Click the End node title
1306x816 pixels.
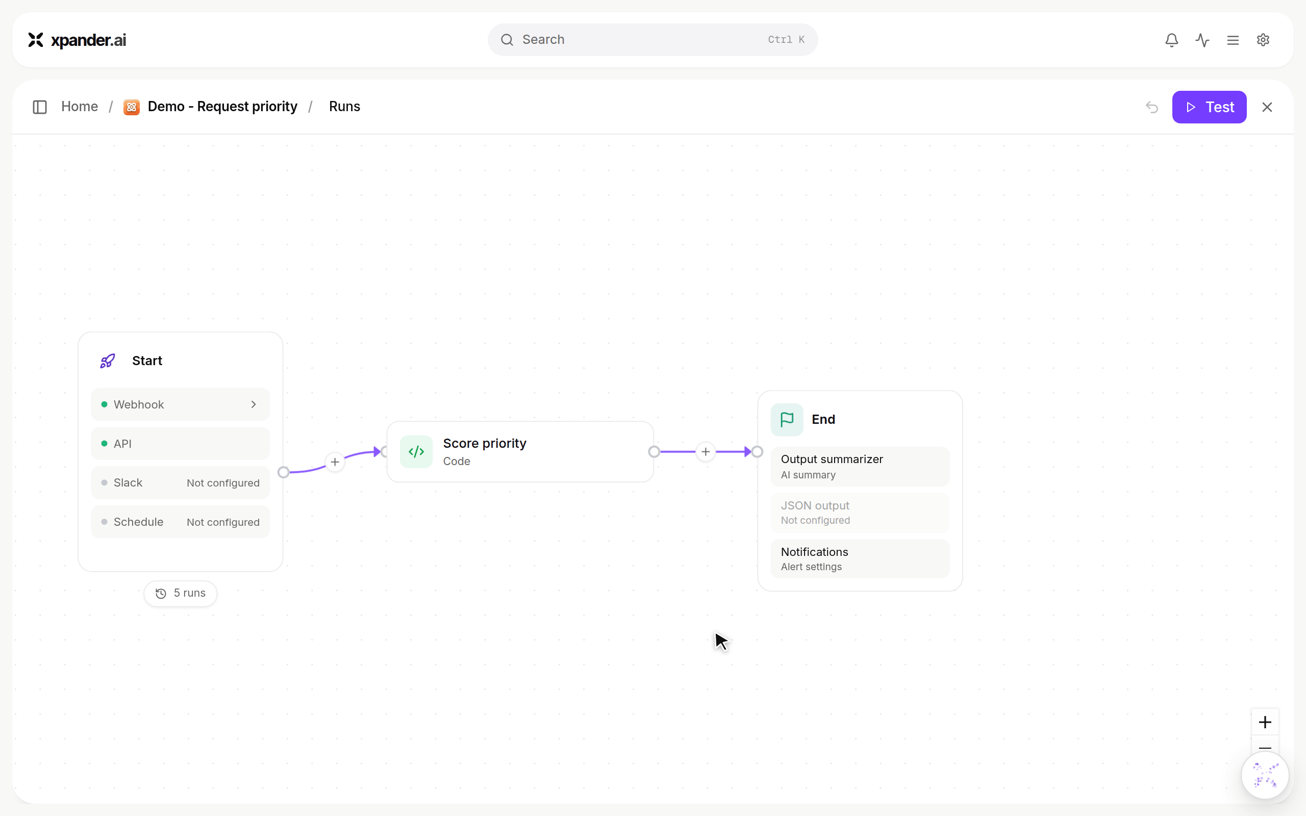[823, 419]
